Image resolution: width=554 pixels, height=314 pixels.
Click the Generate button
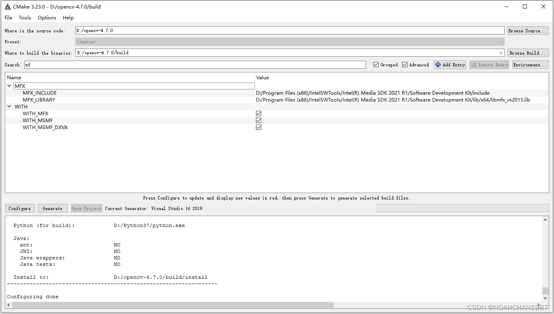[53, 208]
